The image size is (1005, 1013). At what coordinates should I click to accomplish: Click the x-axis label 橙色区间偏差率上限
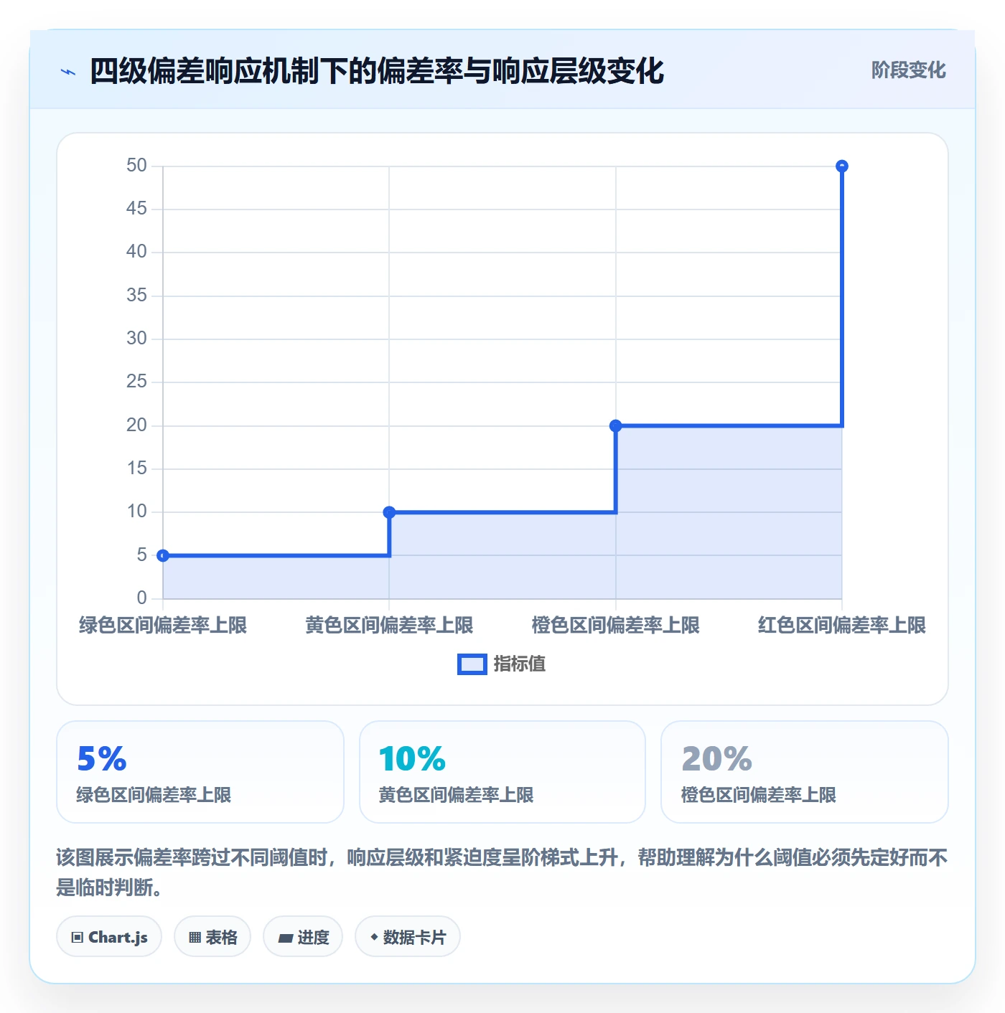[x=615, y=626]
